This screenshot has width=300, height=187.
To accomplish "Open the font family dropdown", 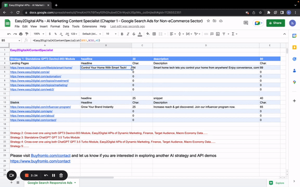I will [x=91, y=34].
